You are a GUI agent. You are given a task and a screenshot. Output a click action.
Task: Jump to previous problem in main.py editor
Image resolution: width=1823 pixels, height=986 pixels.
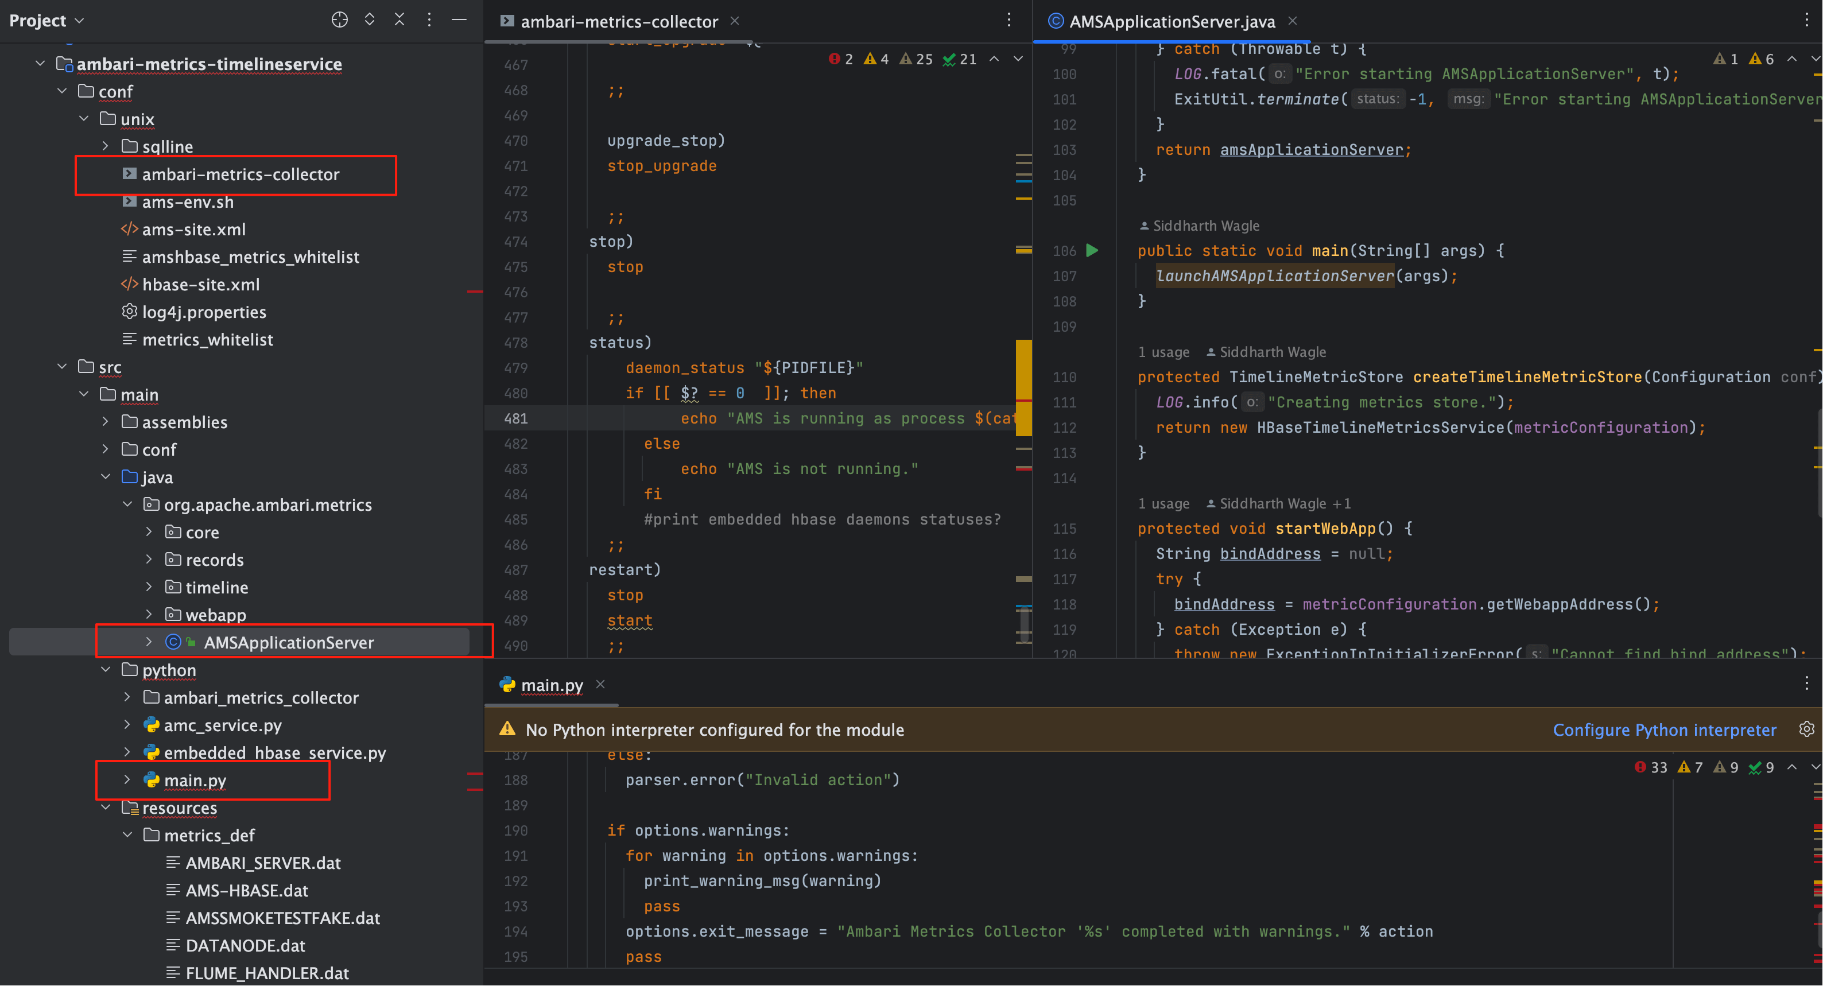[x=1791, y=767]
